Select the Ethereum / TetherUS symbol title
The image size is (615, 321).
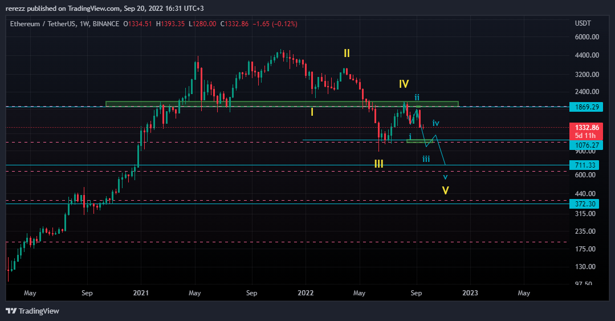[65, 24]
